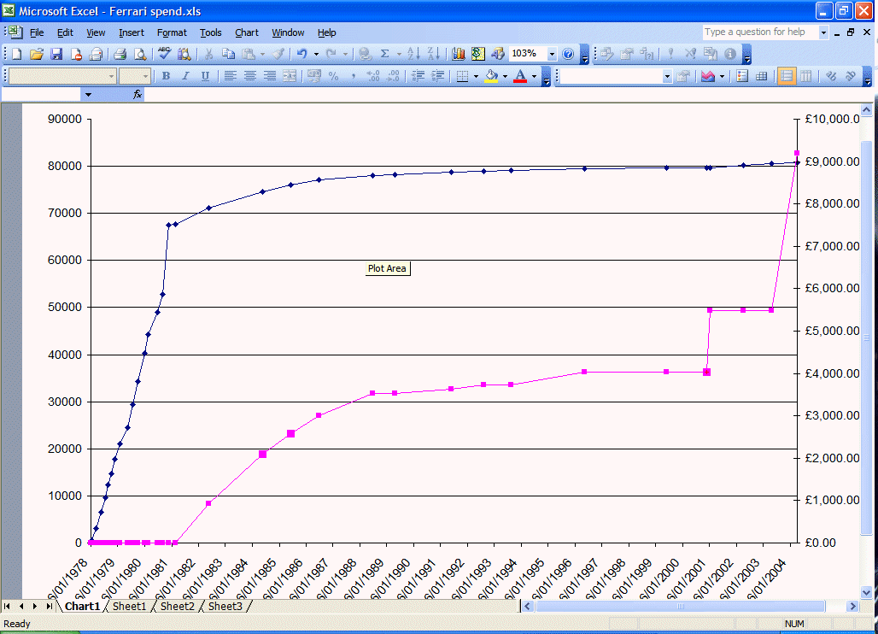Open the Edit menu
This screenshot has width=878, height=634.
pyautogui.click(x=65, y=32)
